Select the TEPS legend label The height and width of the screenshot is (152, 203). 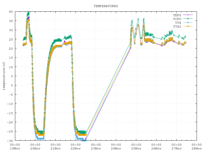(x=177, y=15)
